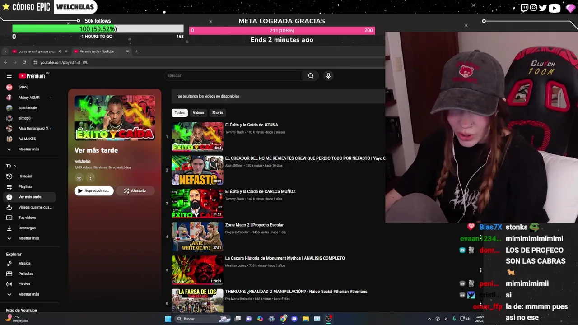This screenshot has width=578, height=325.
Task: Click the magnifier search button
Action: (311, 76)
